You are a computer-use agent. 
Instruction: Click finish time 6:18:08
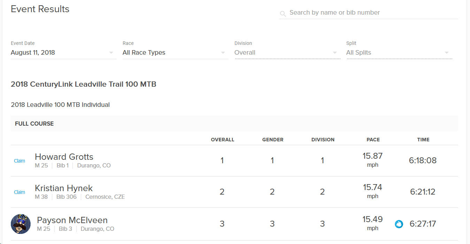[x=423, y=160]
